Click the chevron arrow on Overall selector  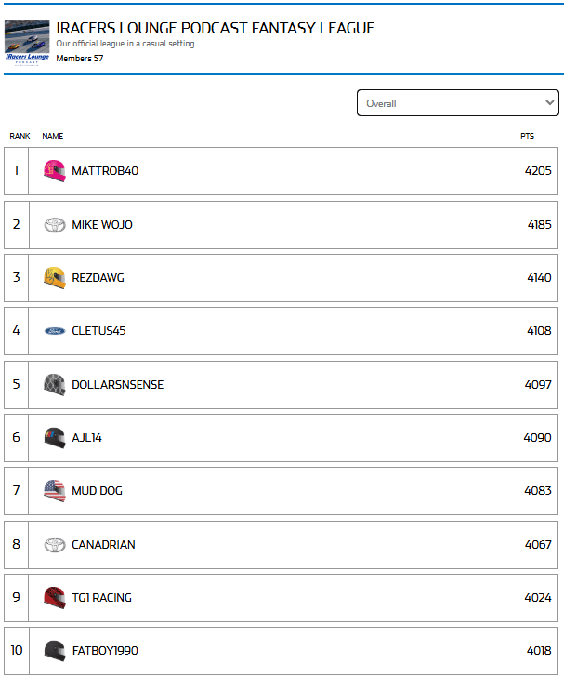(549, 102)
